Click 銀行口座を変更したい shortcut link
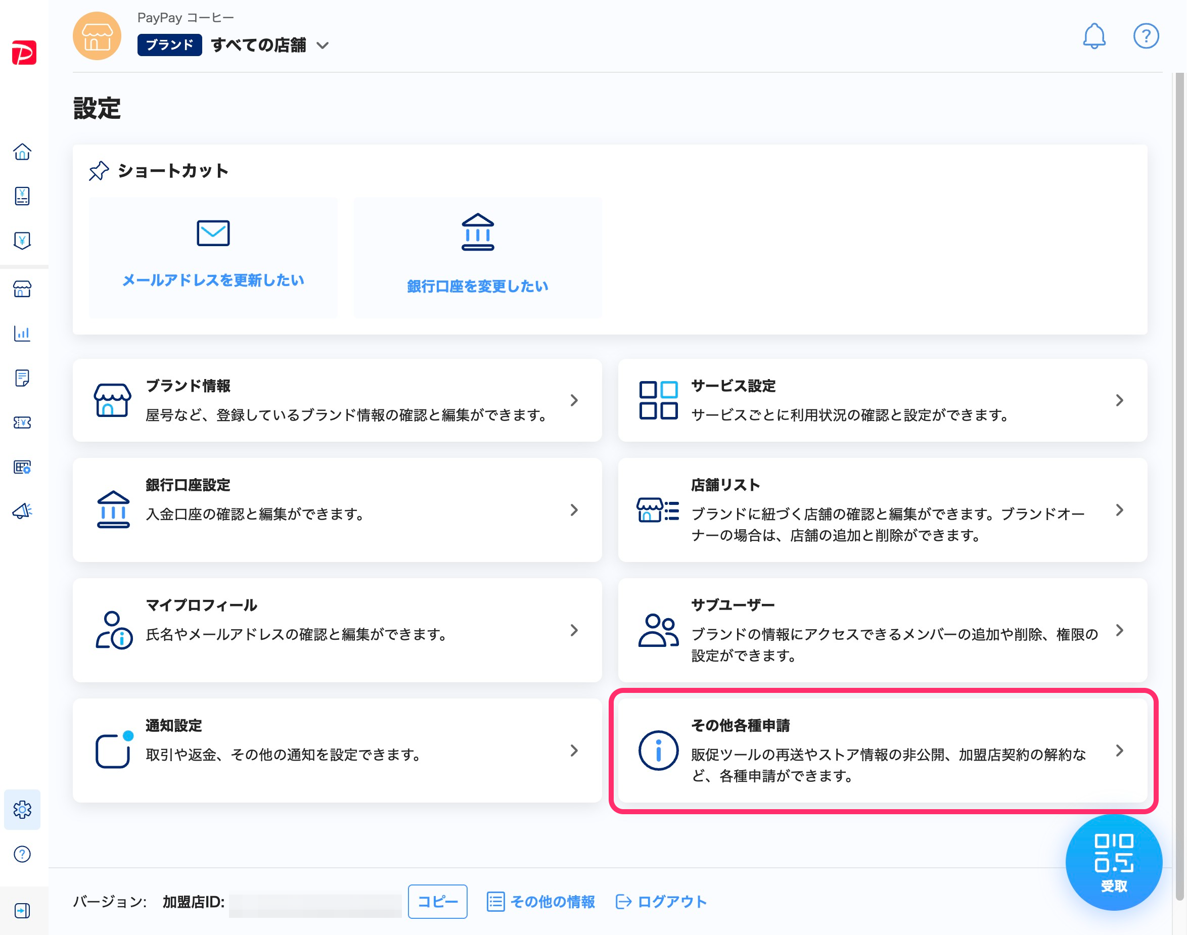This screenshot has height=935, width=1187. pyautogui.click(x=478, y=286)
